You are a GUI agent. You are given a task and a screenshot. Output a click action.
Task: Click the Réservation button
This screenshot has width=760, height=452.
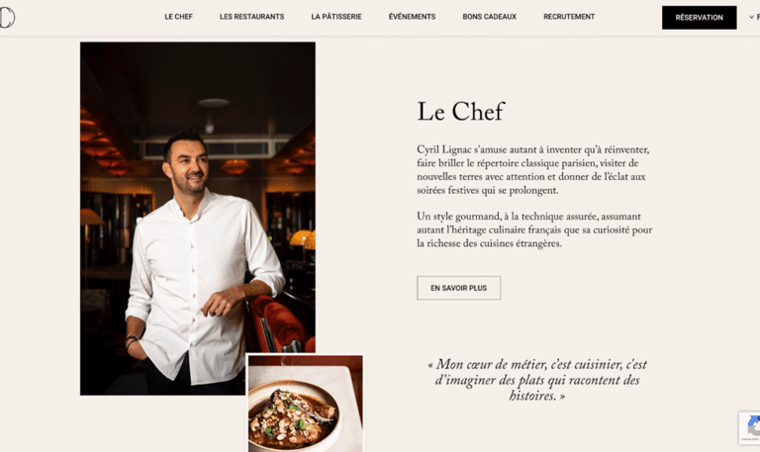tap(699, 18)
